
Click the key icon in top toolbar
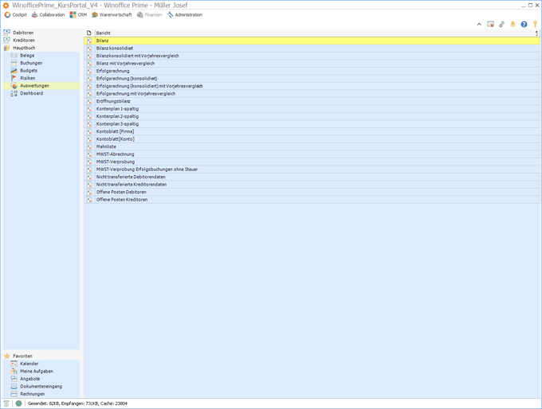tap(535, 25)
